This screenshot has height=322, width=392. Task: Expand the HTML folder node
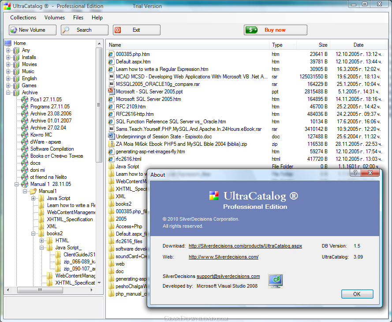[x=42, y=241]
